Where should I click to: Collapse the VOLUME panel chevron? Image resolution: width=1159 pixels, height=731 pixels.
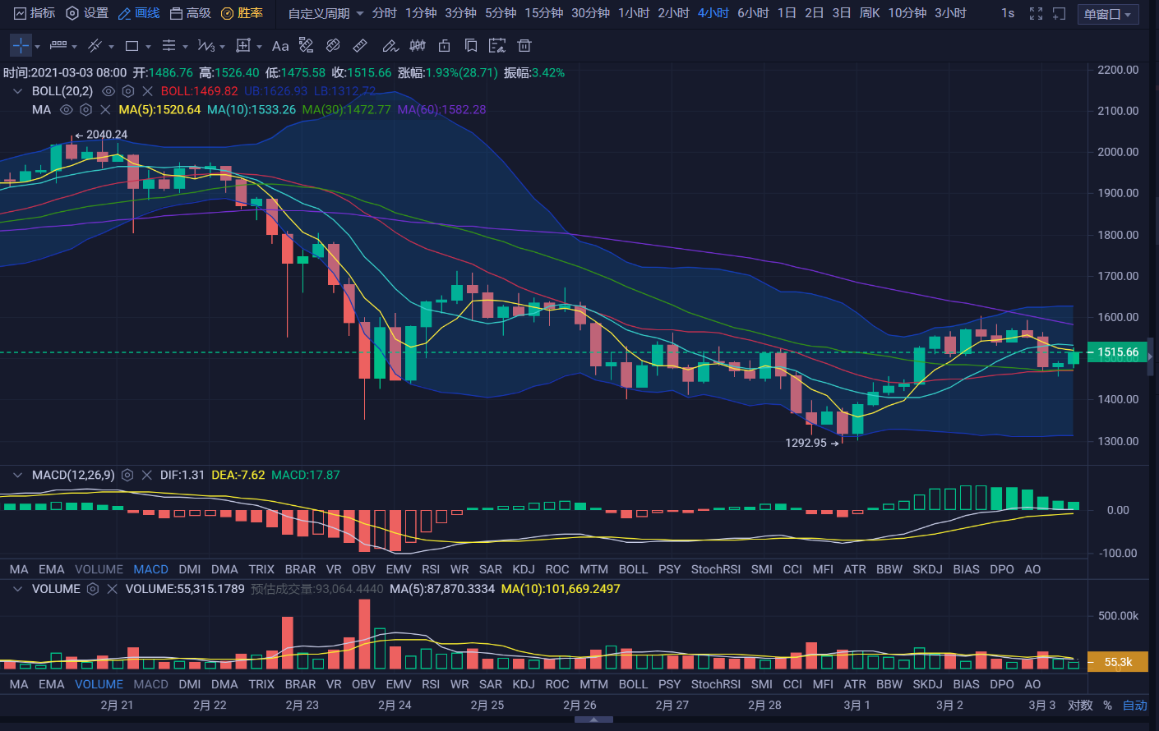point(16,589)
